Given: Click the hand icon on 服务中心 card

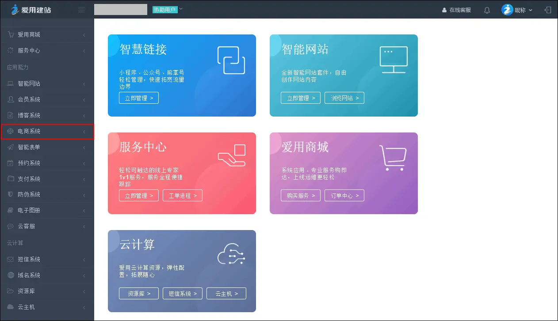Looking at the screenshot, I should click(231, 156).
